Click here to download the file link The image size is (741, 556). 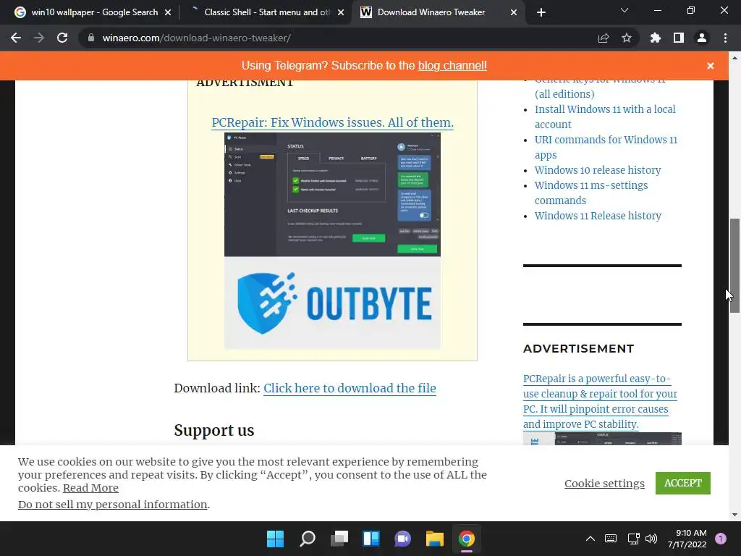point(350,388)
